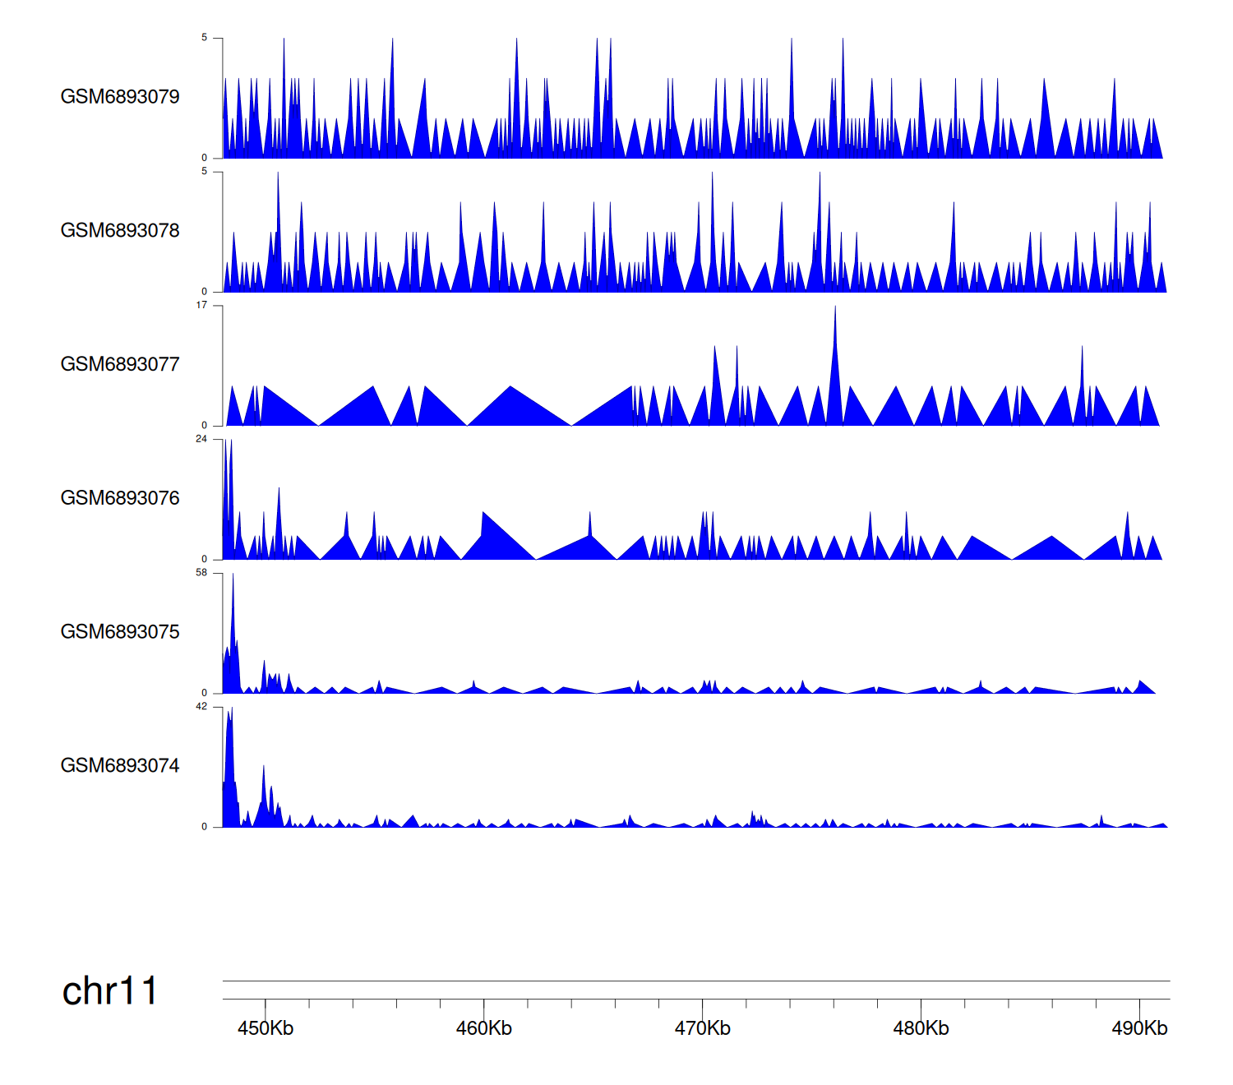Select the 460Kb position label

click(484, 1028)
